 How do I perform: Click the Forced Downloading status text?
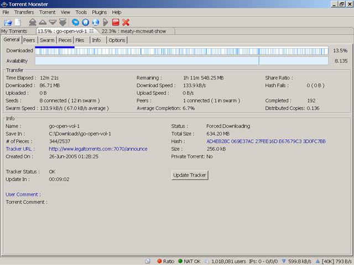(x=228, y=126)
